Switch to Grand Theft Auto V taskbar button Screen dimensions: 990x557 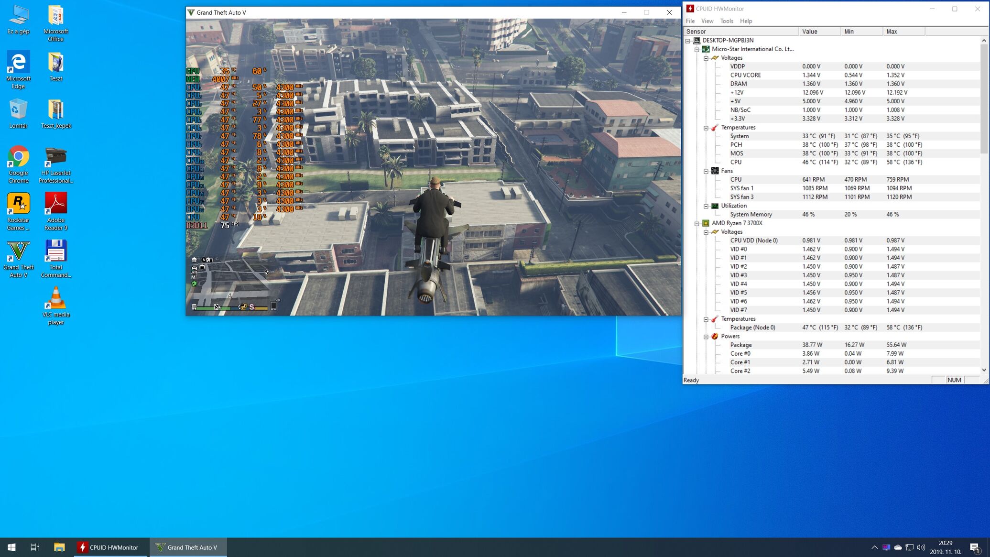(188, 547)
